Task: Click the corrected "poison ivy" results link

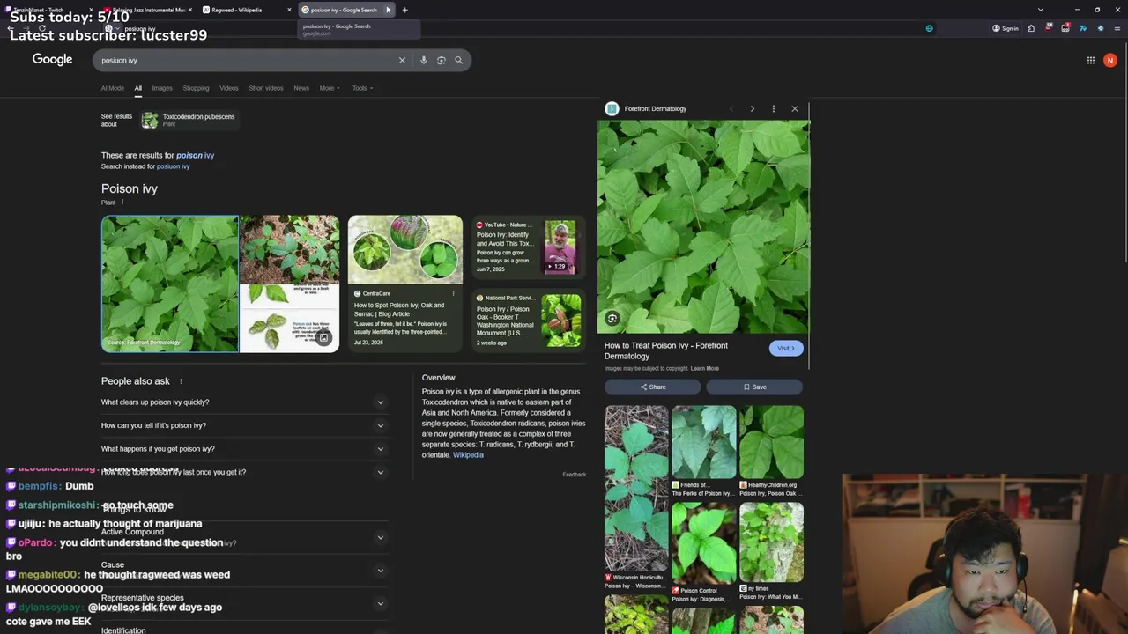Action: (195, 155)
